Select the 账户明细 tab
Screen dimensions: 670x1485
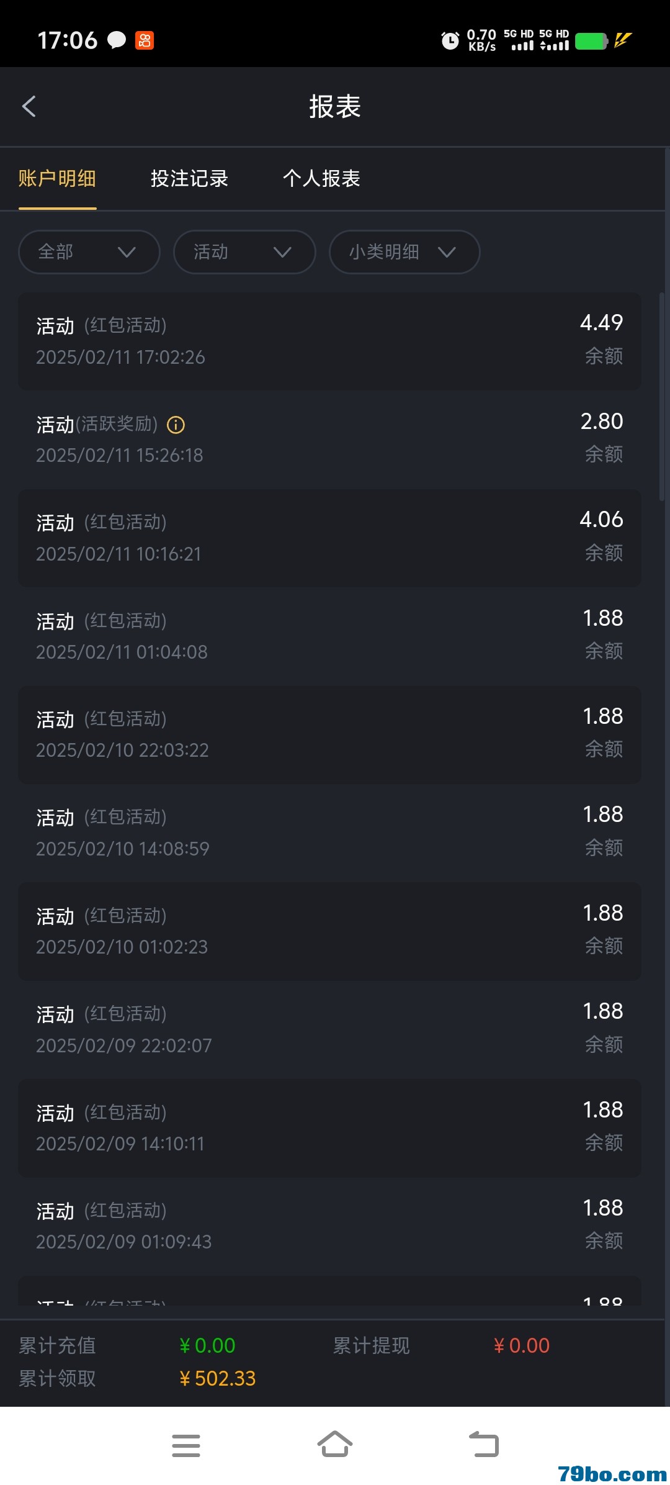(57, 179)
